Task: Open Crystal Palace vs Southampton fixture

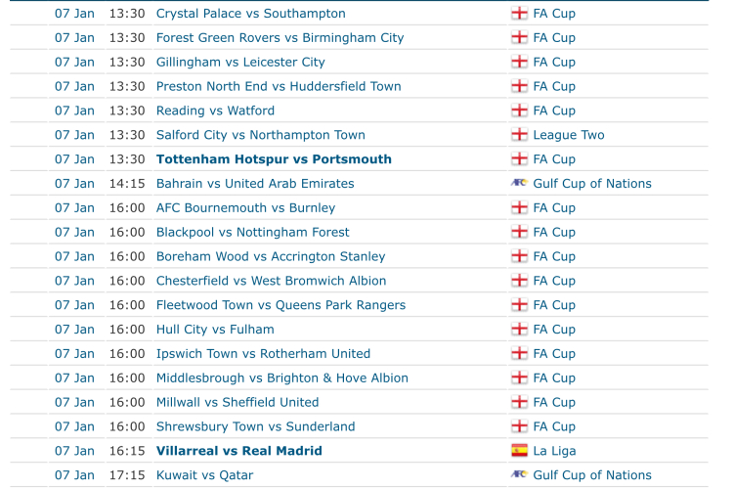Action: (x=250, y=14)
